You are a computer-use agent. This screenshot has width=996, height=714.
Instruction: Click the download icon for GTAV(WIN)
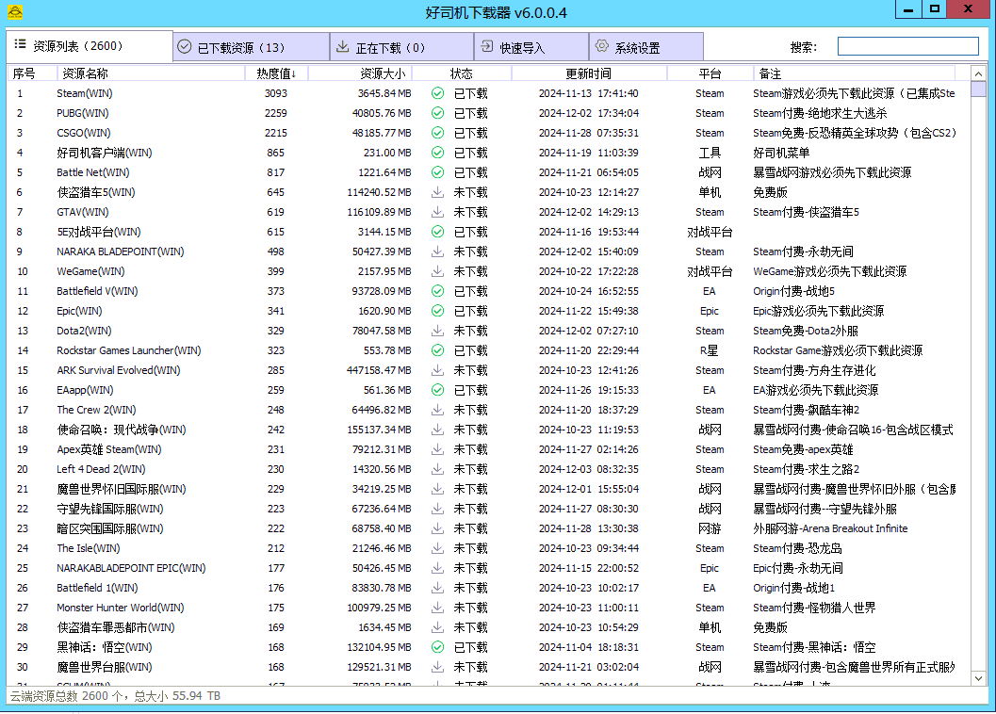437,212
